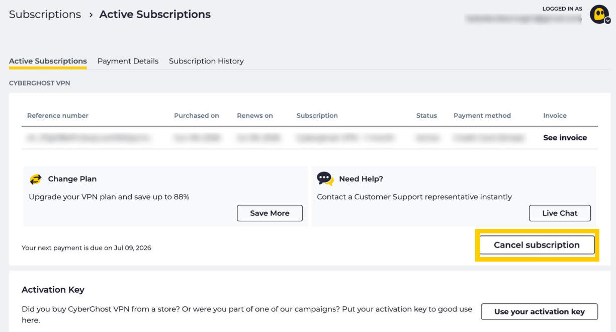Click the Change Plan arrows icon
Image resolution: width=616 pixels, height=332 pixels.
36,179
